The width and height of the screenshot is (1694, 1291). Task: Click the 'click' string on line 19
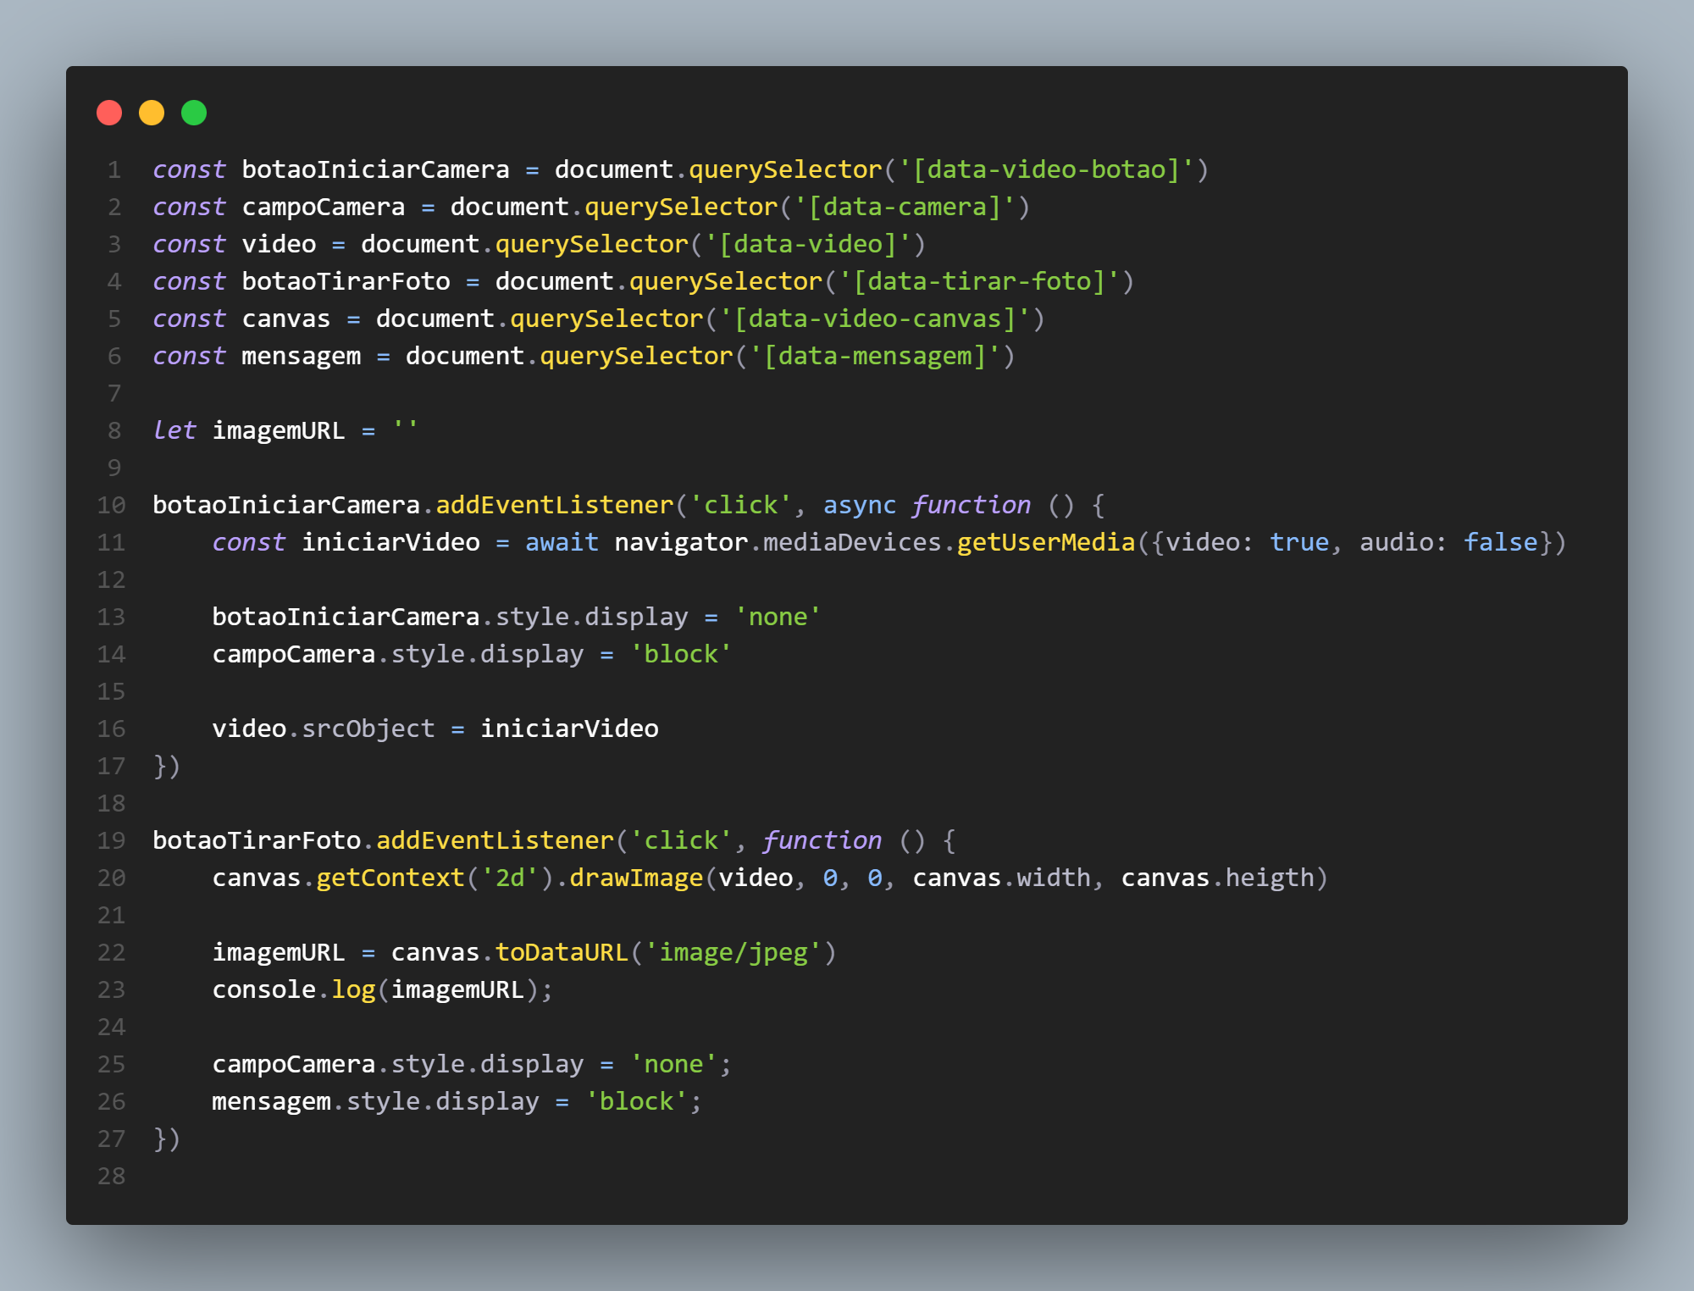[681, 840]
